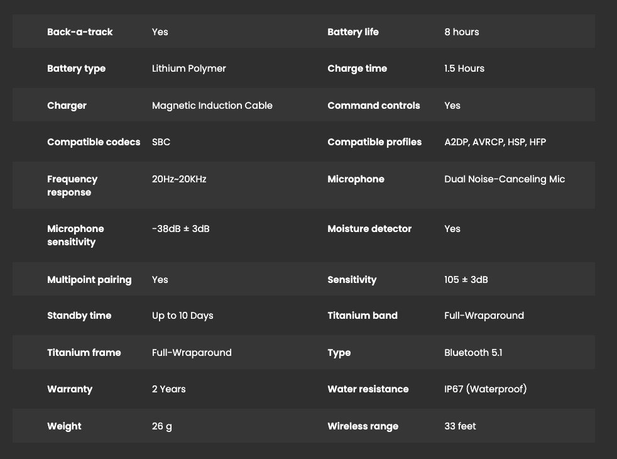The width and height of the screenshot is (617, 459).
Task: Select the Titanium frame label
Action: coord(84,353)
